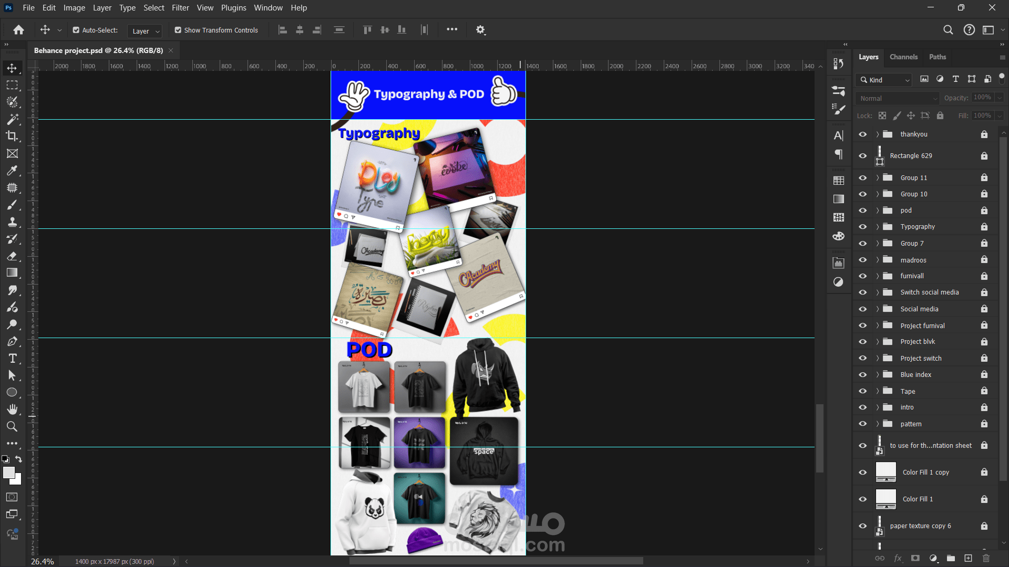Open the Normal blend mode dropdown
The height and width of the screenshot is (567, 1009).
[897, 98]
